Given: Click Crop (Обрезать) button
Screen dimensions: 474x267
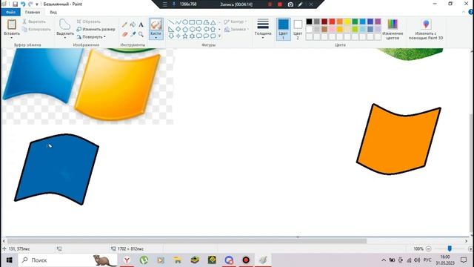Looking at the screenshot, I should coord(88,22).
